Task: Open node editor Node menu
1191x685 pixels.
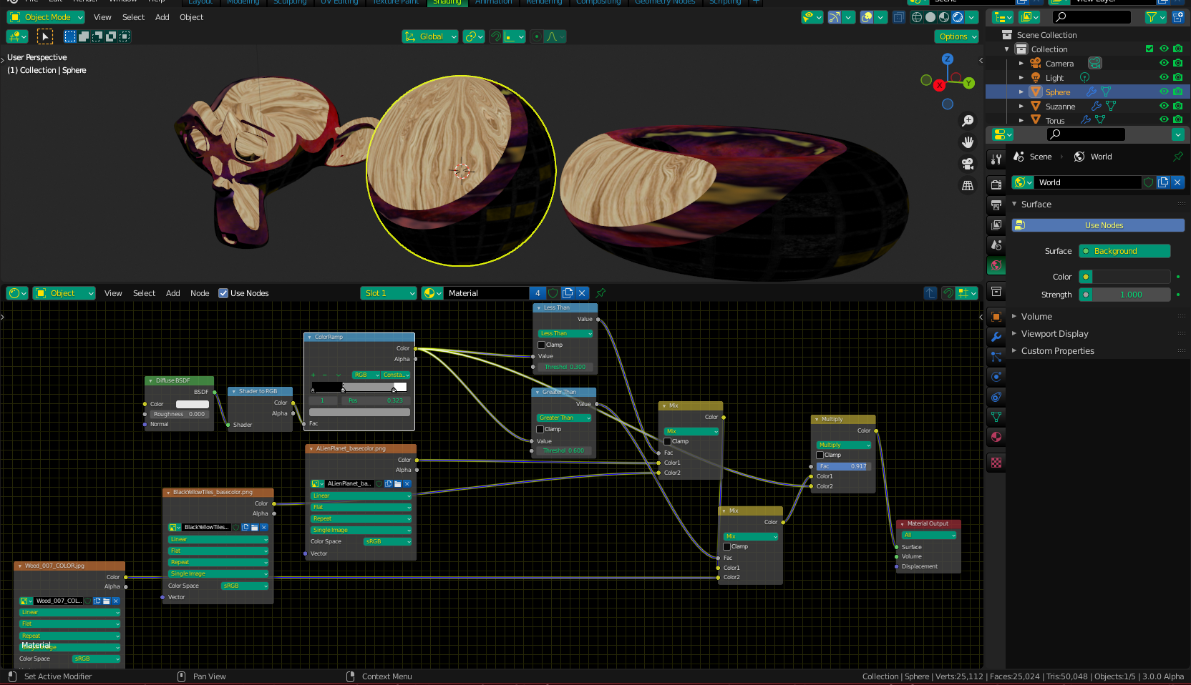Action: 200,293
